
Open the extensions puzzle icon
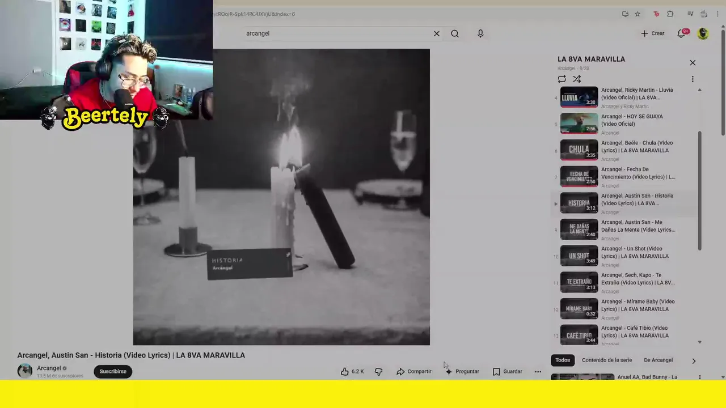[x=670, y=14]
